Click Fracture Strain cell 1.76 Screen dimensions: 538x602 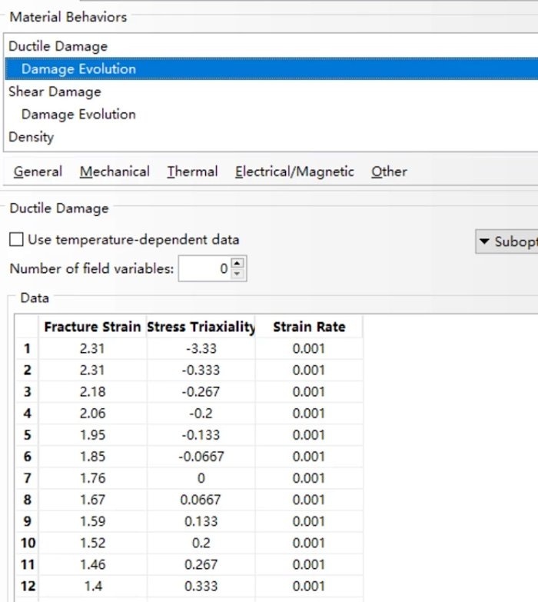point(92,478)
